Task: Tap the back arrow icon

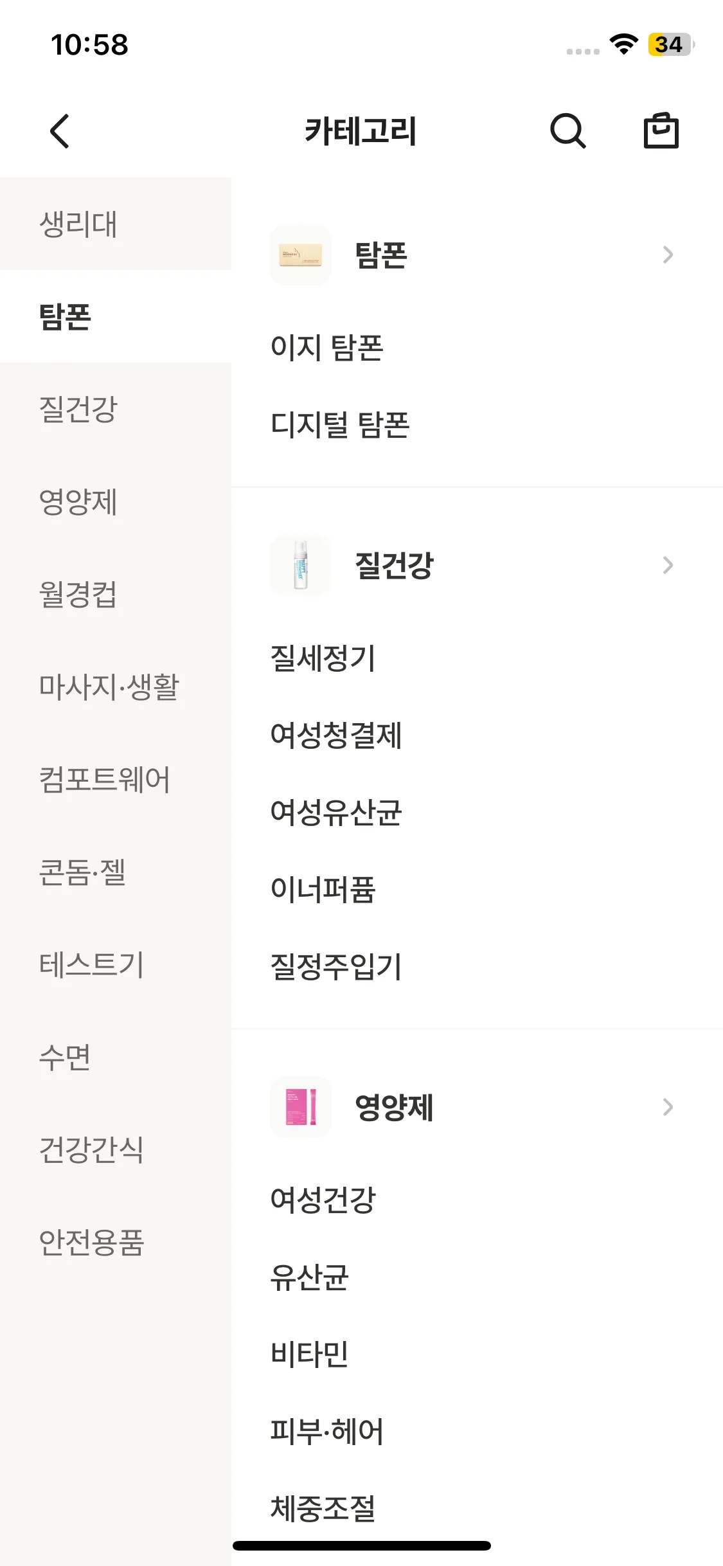Action: tap(60, 131)
